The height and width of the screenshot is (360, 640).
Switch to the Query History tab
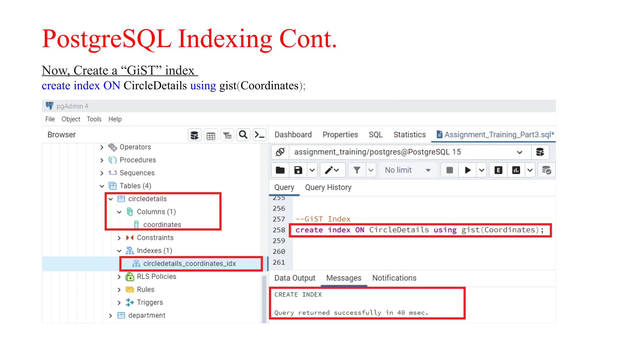(328, 187)
